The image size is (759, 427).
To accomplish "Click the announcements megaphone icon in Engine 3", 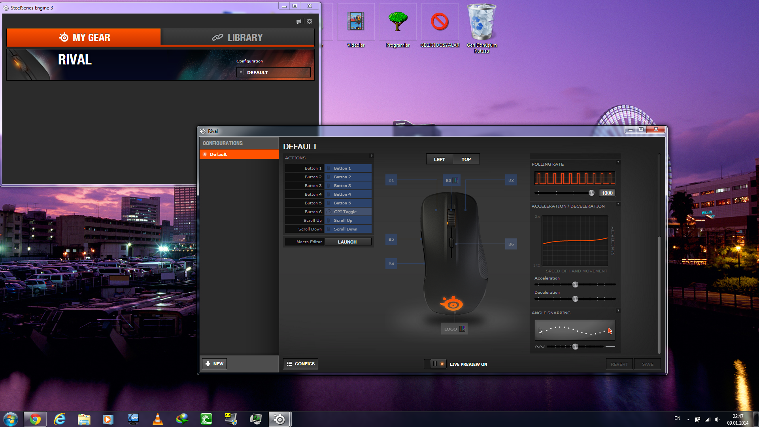I will pos(298,22).
